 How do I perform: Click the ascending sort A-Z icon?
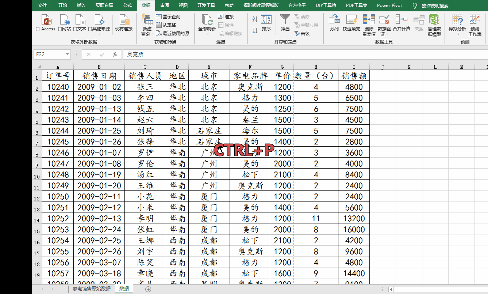[x=255, y=19]
